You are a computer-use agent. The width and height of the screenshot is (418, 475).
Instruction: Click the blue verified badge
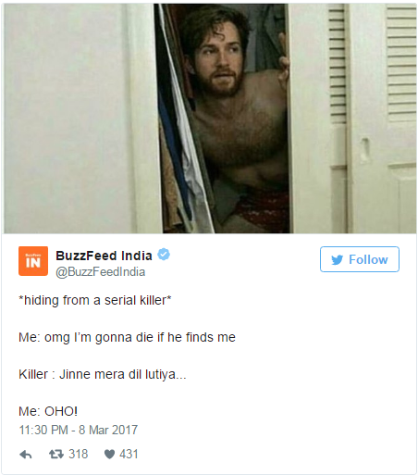164,255
